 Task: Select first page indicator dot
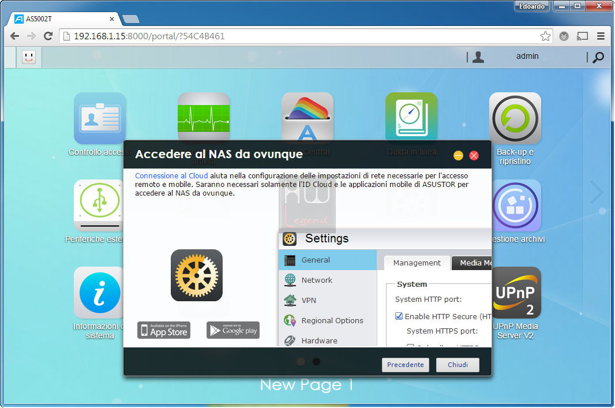(301, 362)
